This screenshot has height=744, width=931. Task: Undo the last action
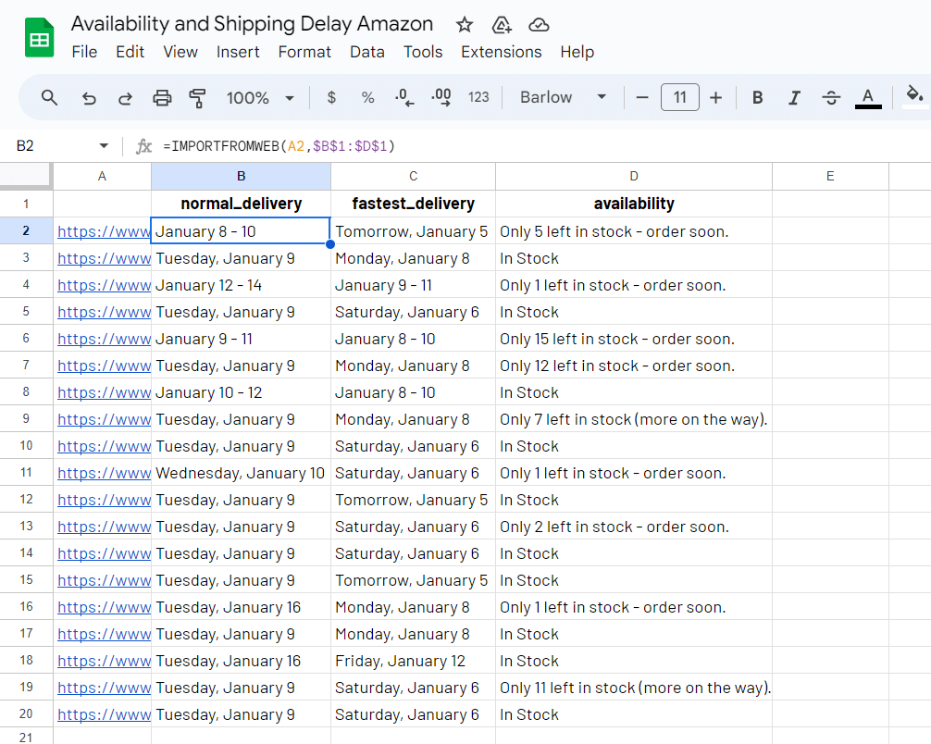click(89, 98)
